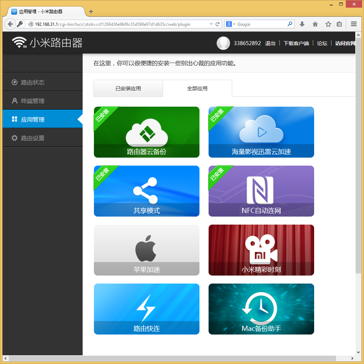Click the user avatar icon
Image resolution: width=364 pixels, height=364 pixels.
[223, 43]
